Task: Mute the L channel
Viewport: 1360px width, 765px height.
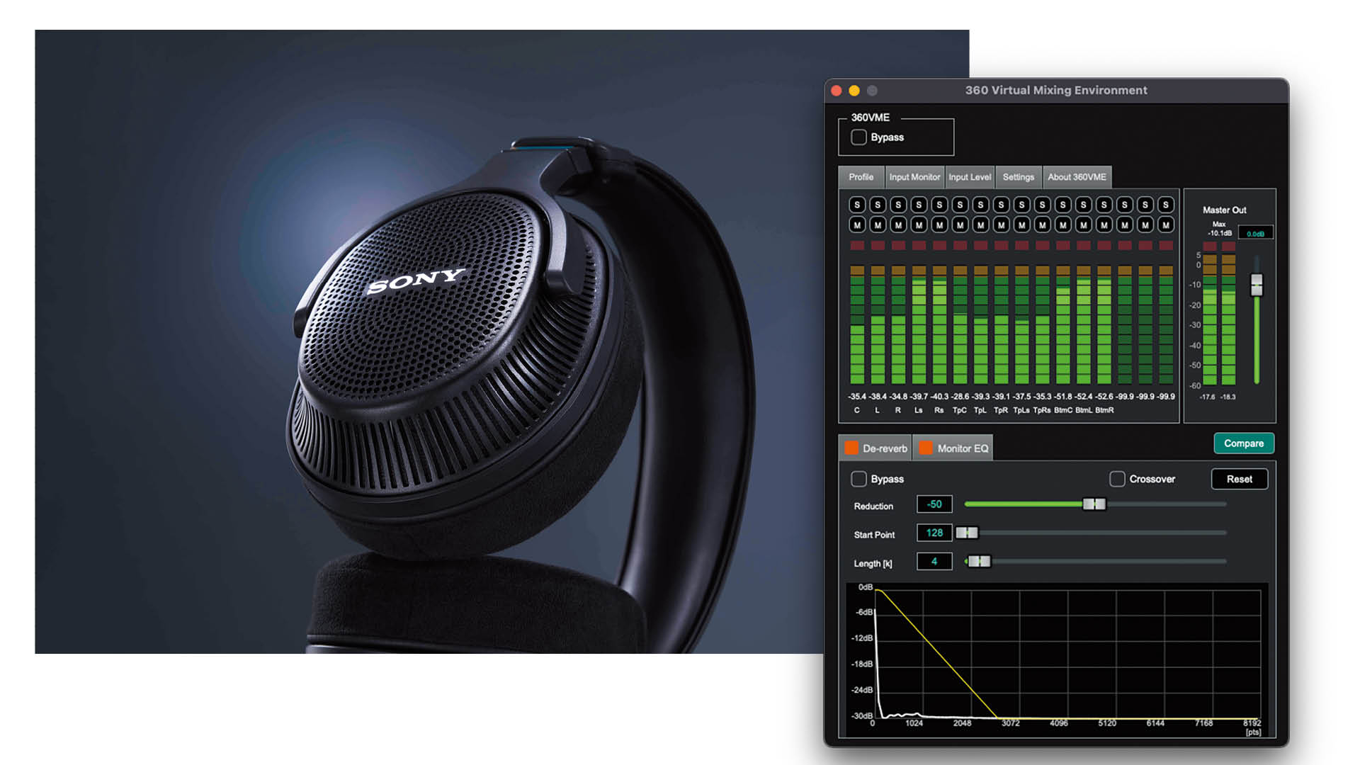Action: pyautogui.click(x=878, y=225)
